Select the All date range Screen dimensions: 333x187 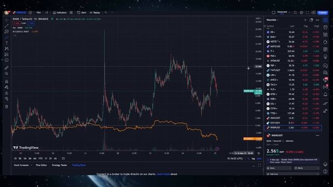tap(55, 158)
